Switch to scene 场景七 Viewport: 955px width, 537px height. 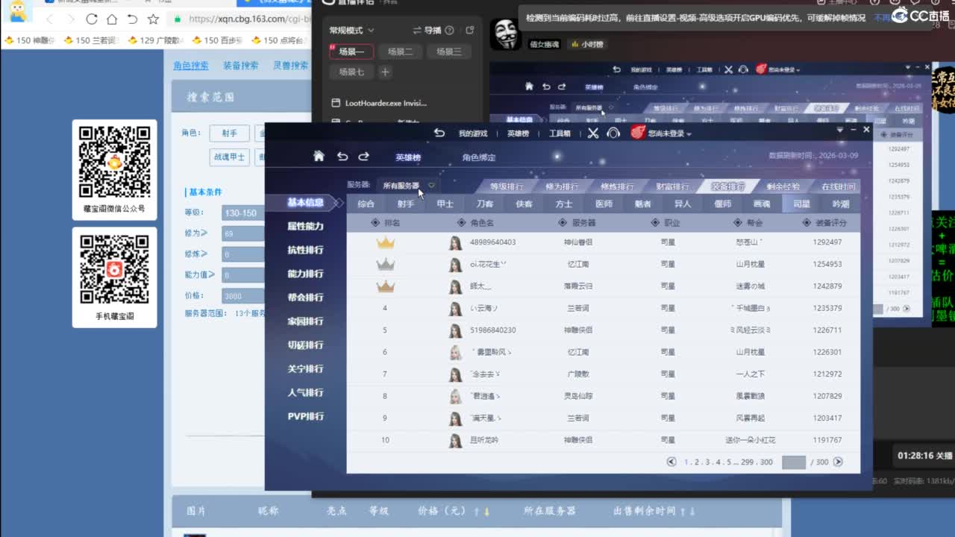351,72
